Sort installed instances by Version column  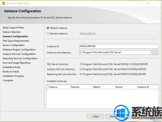click(x=124, y=87)
